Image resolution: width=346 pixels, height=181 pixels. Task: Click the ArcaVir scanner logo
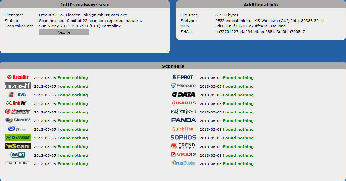pos(18,77)
